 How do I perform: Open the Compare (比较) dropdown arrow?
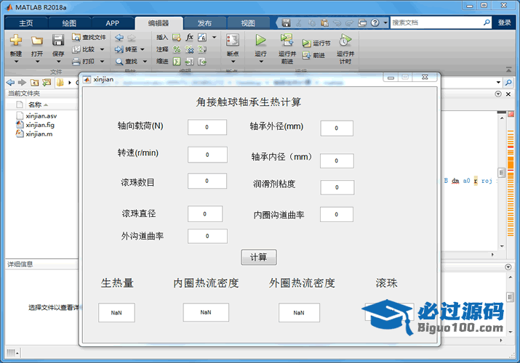click(102, 49)
